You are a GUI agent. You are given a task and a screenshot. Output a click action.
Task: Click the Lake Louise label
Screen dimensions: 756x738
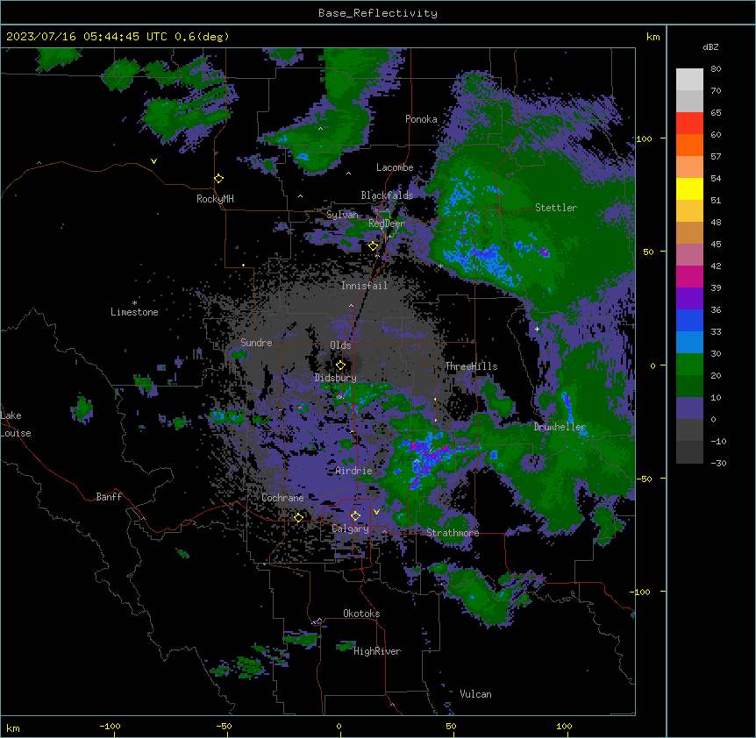(16, 424)
